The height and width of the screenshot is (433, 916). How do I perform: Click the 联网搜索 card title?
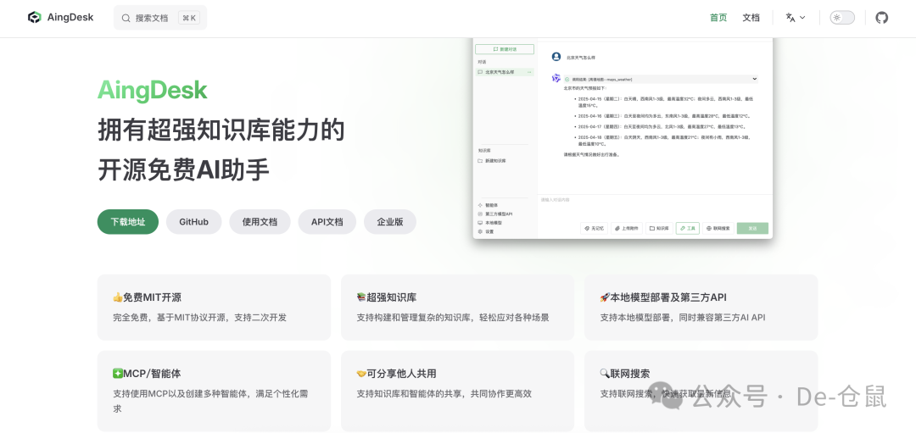point(625,374)
